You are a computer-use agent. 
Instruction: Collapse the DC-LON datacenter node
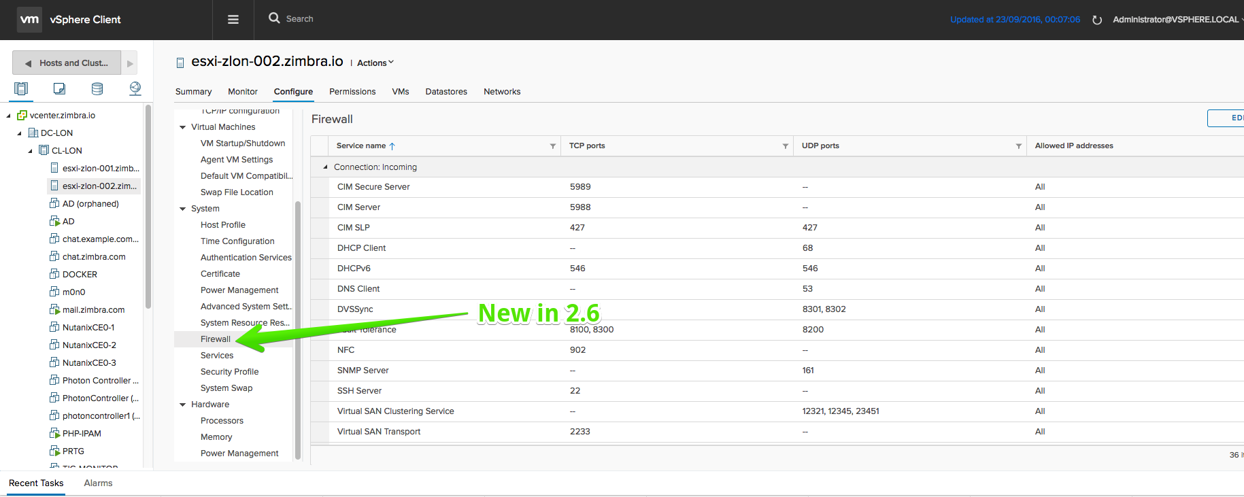(x=19, y=133)
